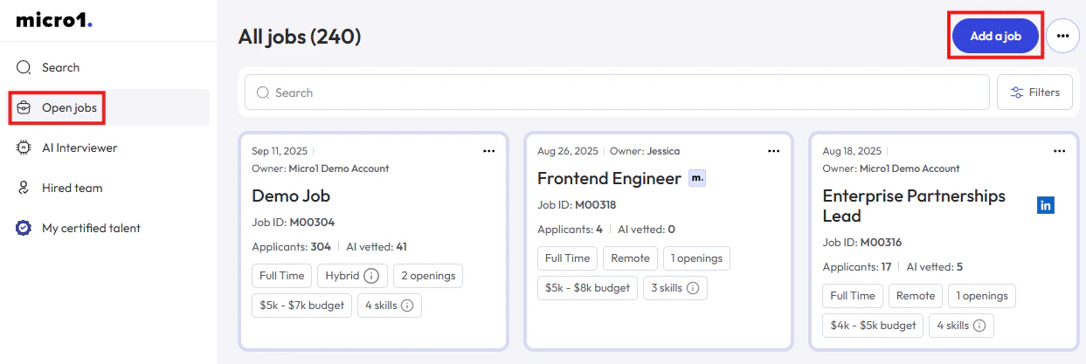Click AI vetted: 41 on Demo Job
Screen dimensions: 1086x364
click(x=377, y=247)
